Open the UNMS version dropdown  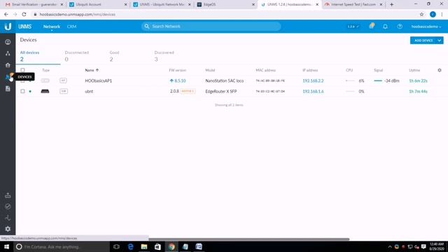(x=353, y=27)
